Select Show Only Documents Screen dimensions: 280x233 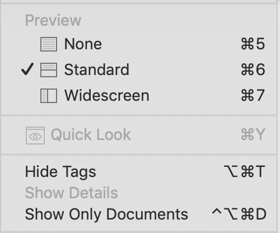(139, 214)
